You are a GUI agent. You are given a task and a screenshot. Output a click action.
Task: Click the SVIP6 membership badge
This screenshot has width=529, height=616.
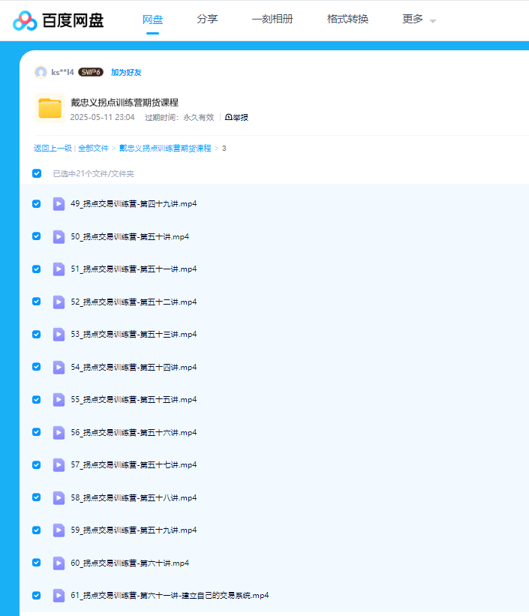pyautogui.click(x=91, y=72)
